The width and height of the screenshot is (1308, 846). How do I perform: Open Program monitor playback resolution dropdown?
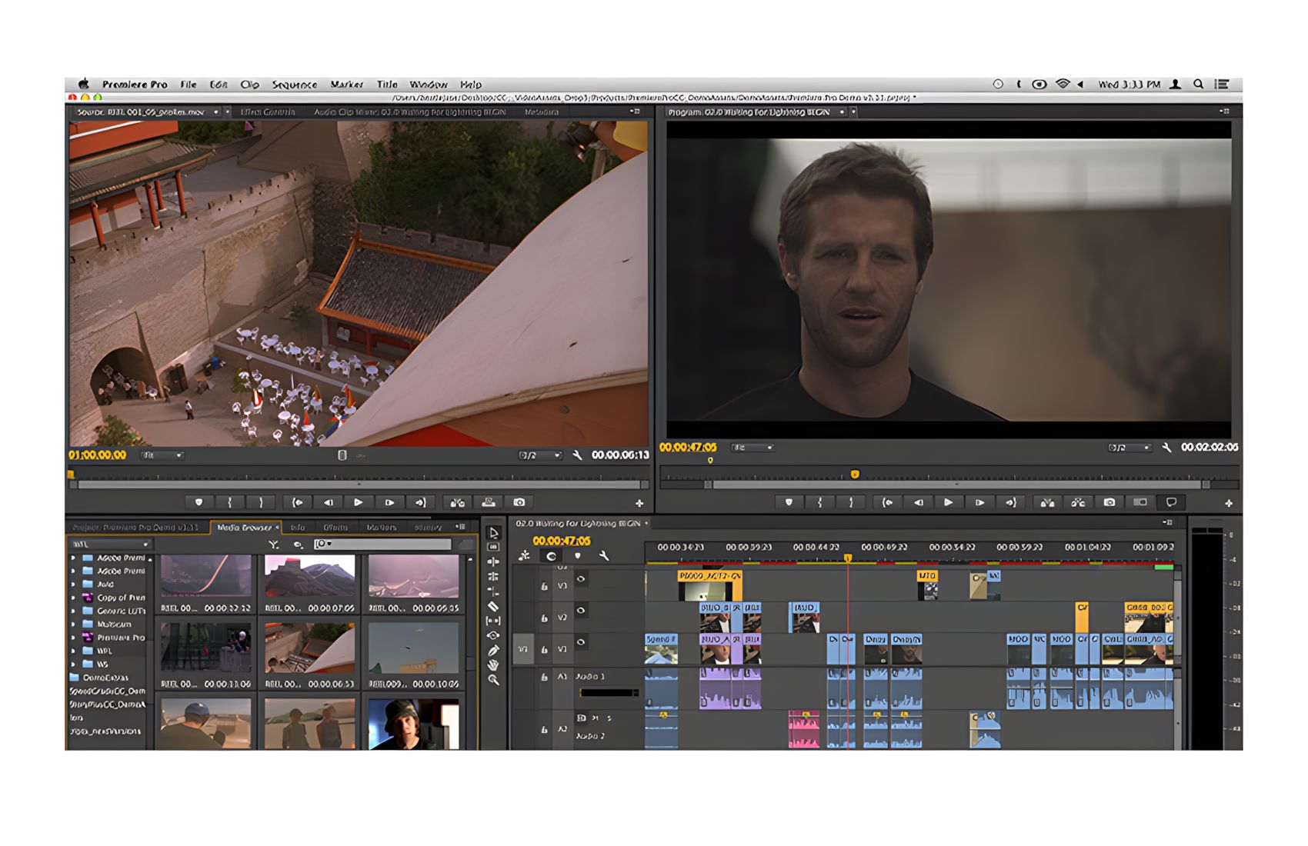click(1129, 448)
